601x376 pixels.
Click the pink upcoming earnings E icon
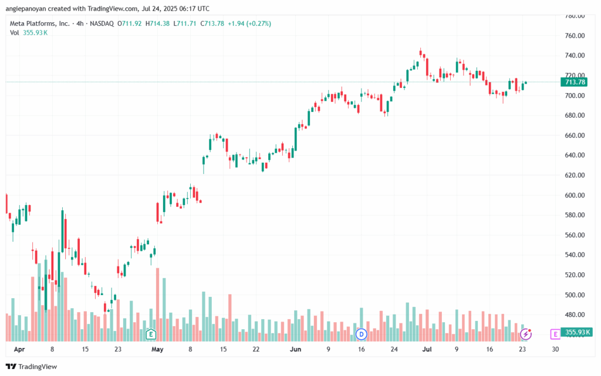(x=555, y=334)
